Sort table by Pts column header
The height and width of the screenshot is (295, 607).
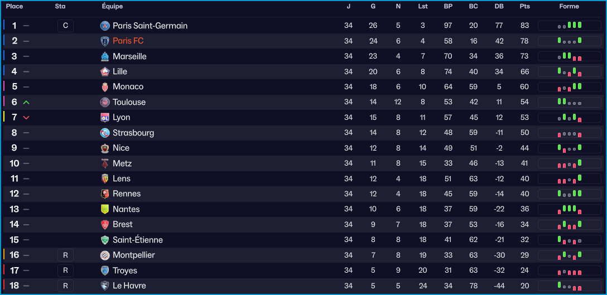coord(524,7)
